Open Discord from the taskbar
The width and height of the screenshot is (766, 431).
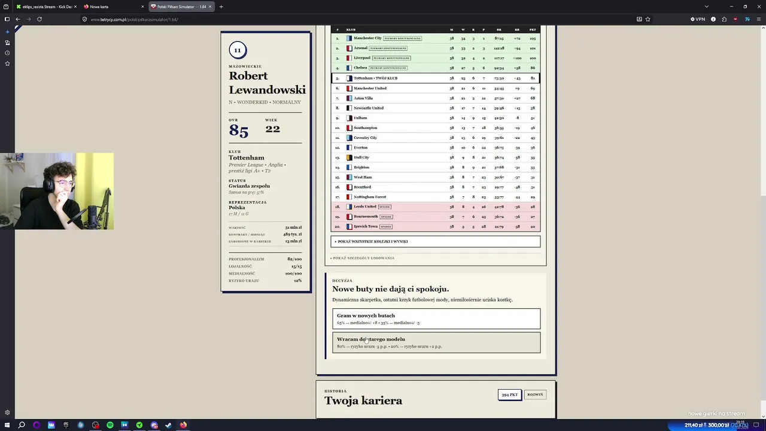pos(154,425)
